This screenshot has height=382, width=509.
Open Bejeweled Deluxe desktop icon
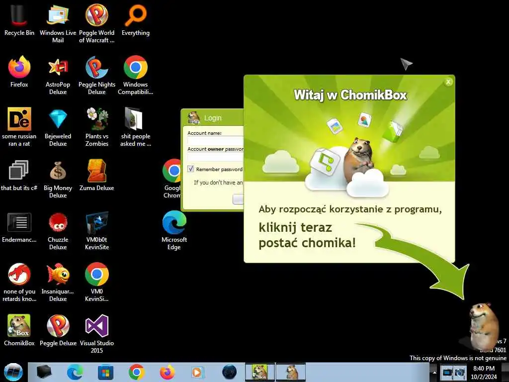click(58, 127)
